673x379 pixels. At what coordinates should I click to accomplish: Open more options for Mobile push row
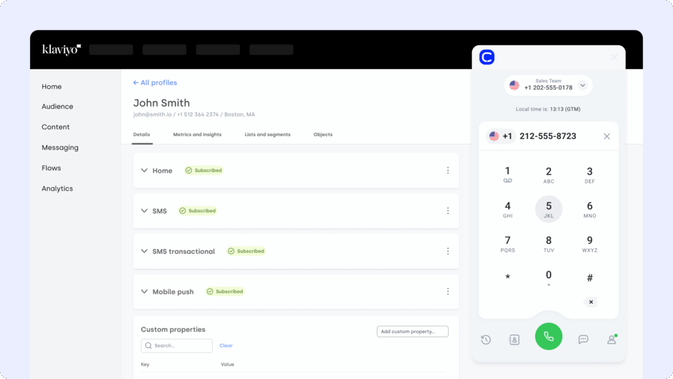tap(448, 292)
